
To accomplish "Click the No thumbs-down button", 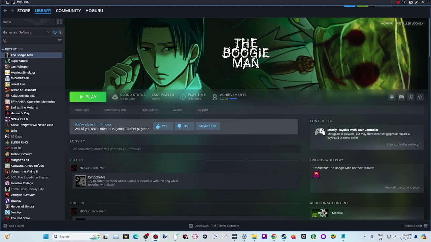I will 184,126.
